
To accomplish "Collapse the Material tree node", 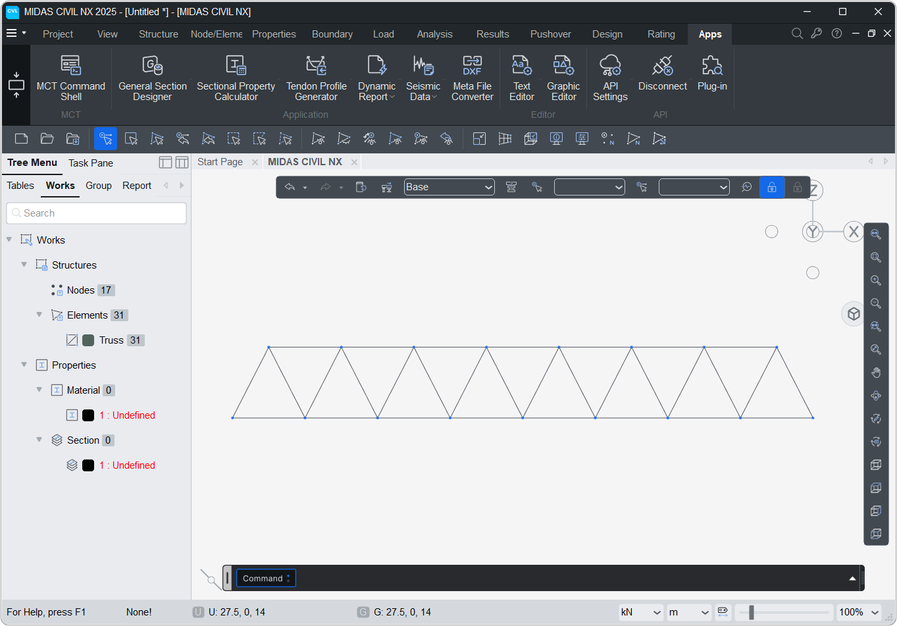I will pos(39,390).
